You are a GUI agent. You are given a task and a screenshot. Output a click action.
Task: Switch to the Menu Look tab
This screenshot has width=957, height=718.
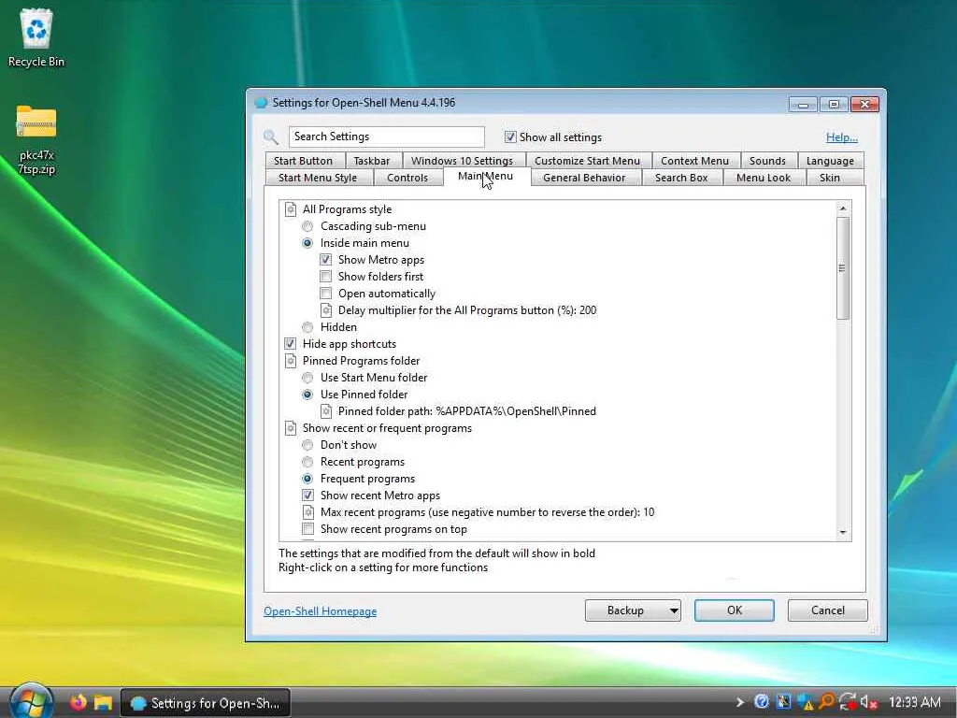pos(763,178)
